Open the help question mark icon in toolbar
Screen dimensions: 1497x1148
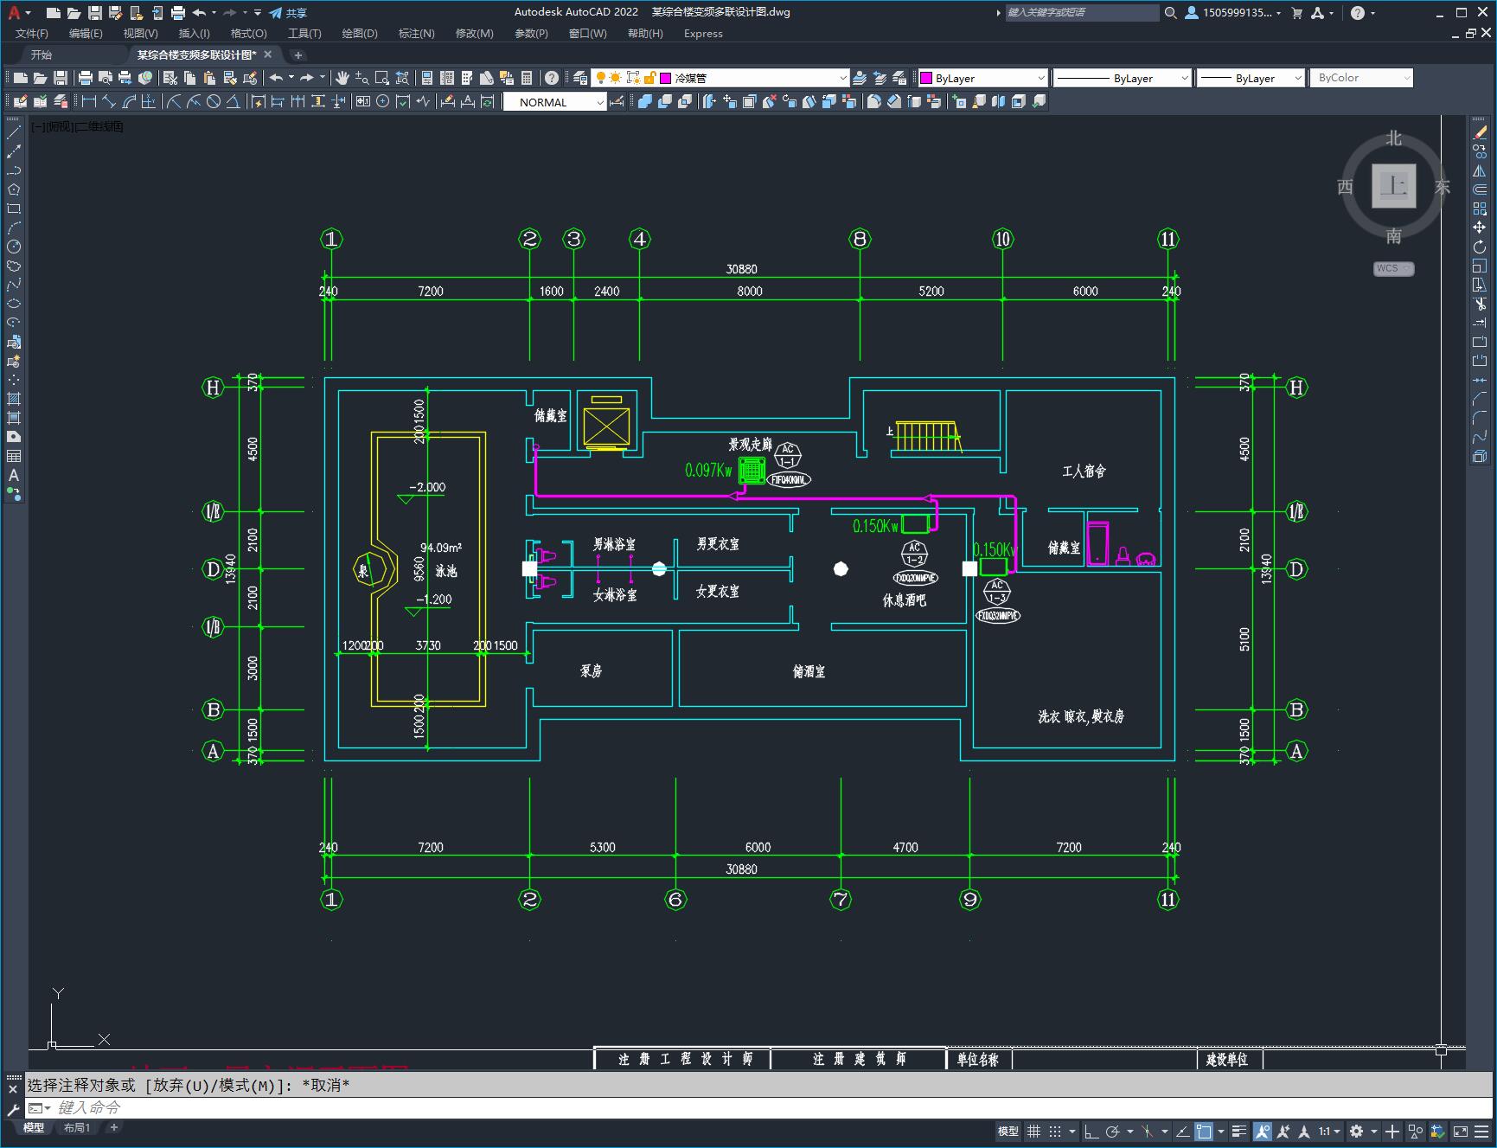point(552,78)
